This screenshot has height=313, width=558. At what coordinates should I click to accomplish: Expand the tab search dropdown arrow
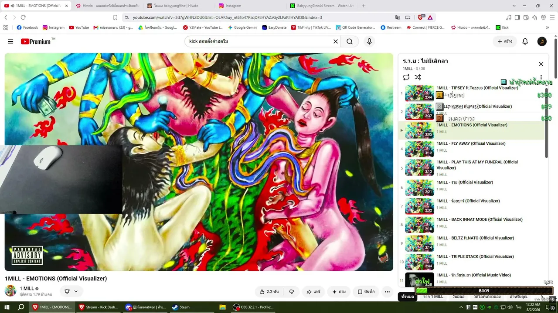coord(514,6)
